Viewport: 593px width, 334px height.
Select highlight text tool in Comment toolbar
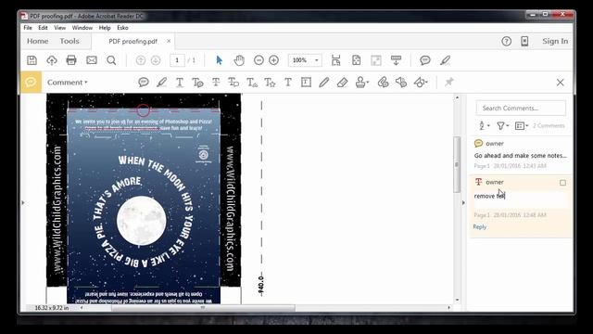tap(161, 83)
